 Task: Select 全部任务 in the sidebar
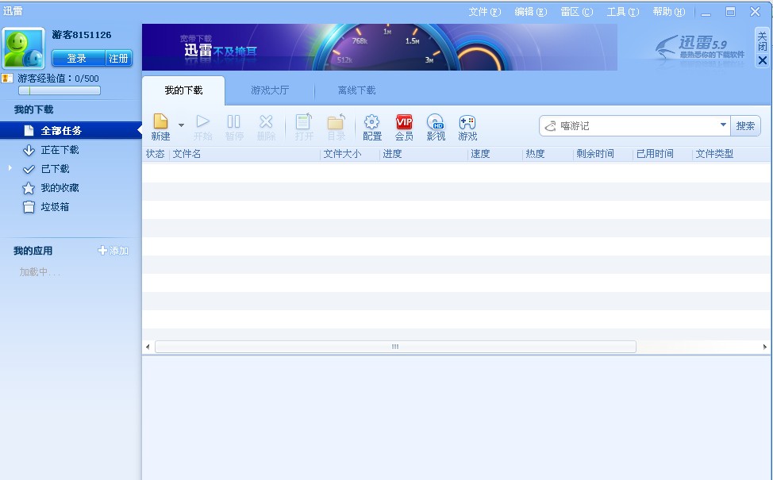[x=71, y=131]
